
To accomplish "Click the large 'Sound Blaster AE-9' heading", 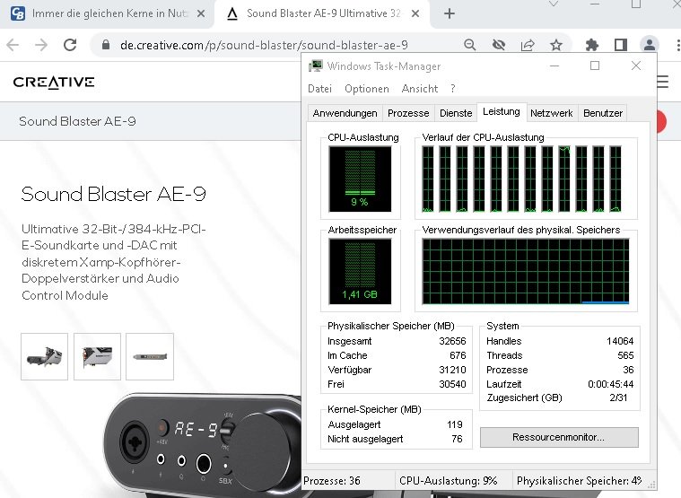I will coord(113,194).
